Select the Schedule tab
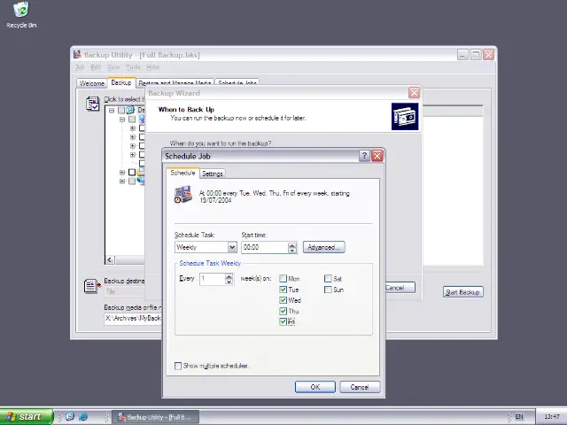 [x=183, y=173]
